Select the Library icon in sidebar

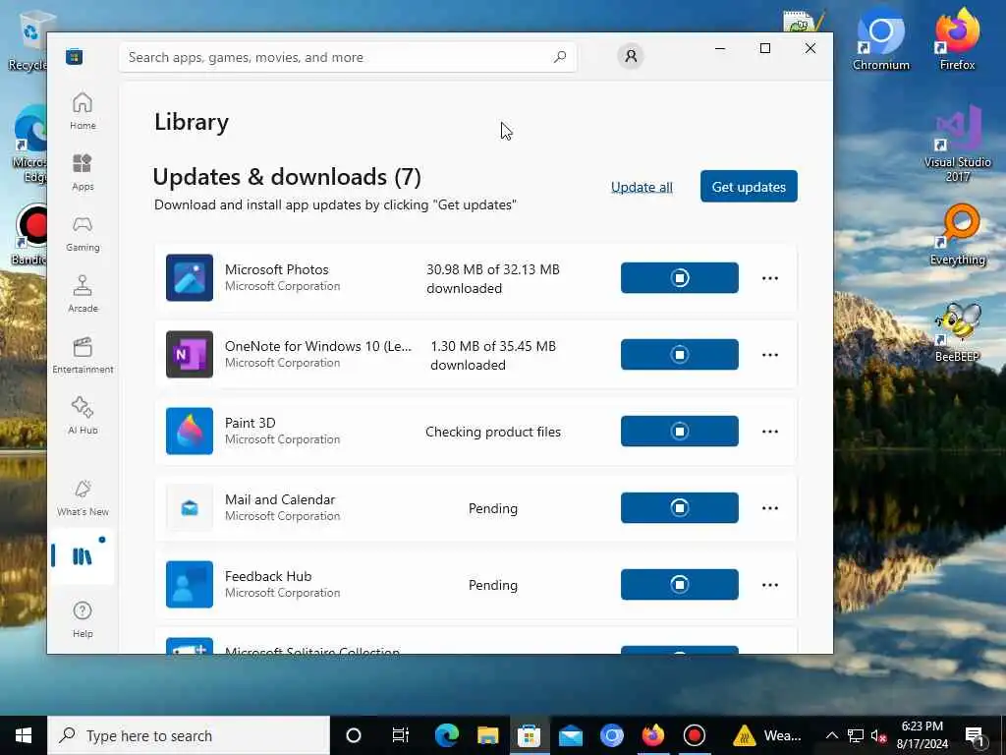tap(83, 556)
